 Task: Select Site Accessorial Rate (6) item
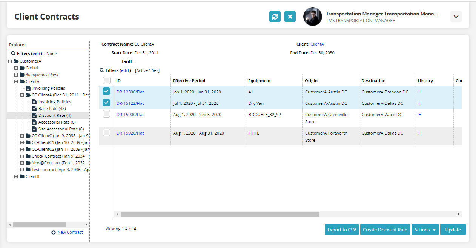(x=61, y=129)
